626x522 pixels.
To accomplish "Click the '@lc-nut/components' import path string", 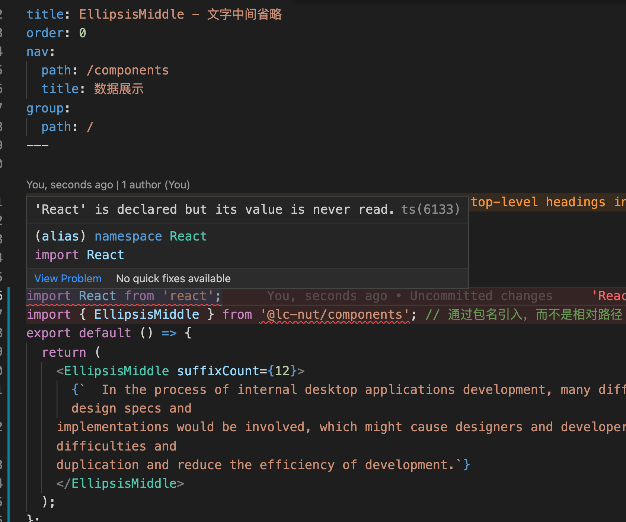I will pos(335,314).
